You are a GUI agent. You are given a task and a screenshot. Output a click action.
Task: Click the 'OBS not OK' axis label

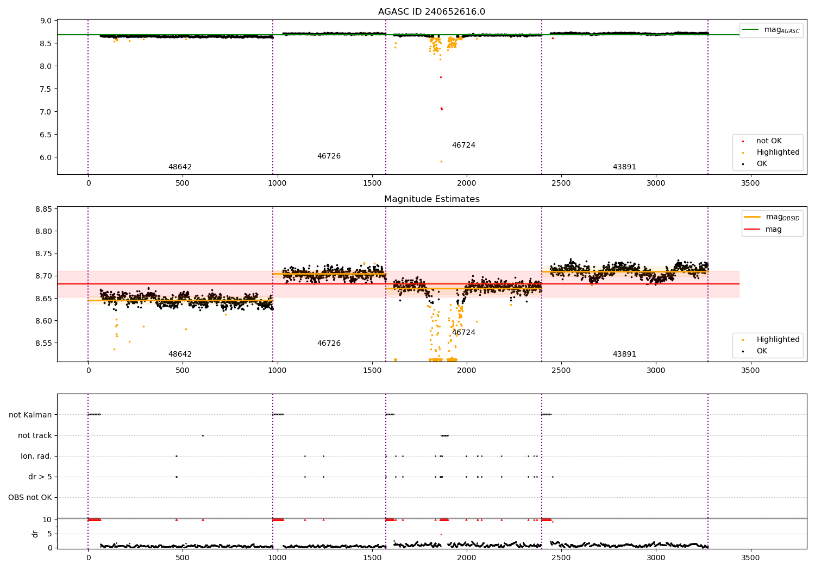(x=30, y=498)
